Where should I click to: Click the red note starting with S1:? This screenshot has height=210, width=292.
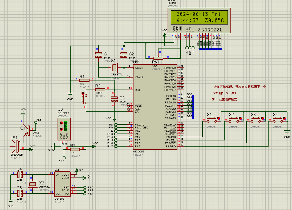pos(240,87)
